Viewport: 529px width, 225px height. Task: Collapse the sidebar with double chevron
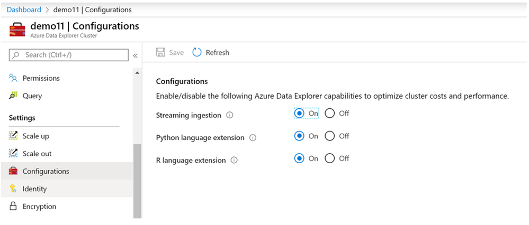(135, 55)
